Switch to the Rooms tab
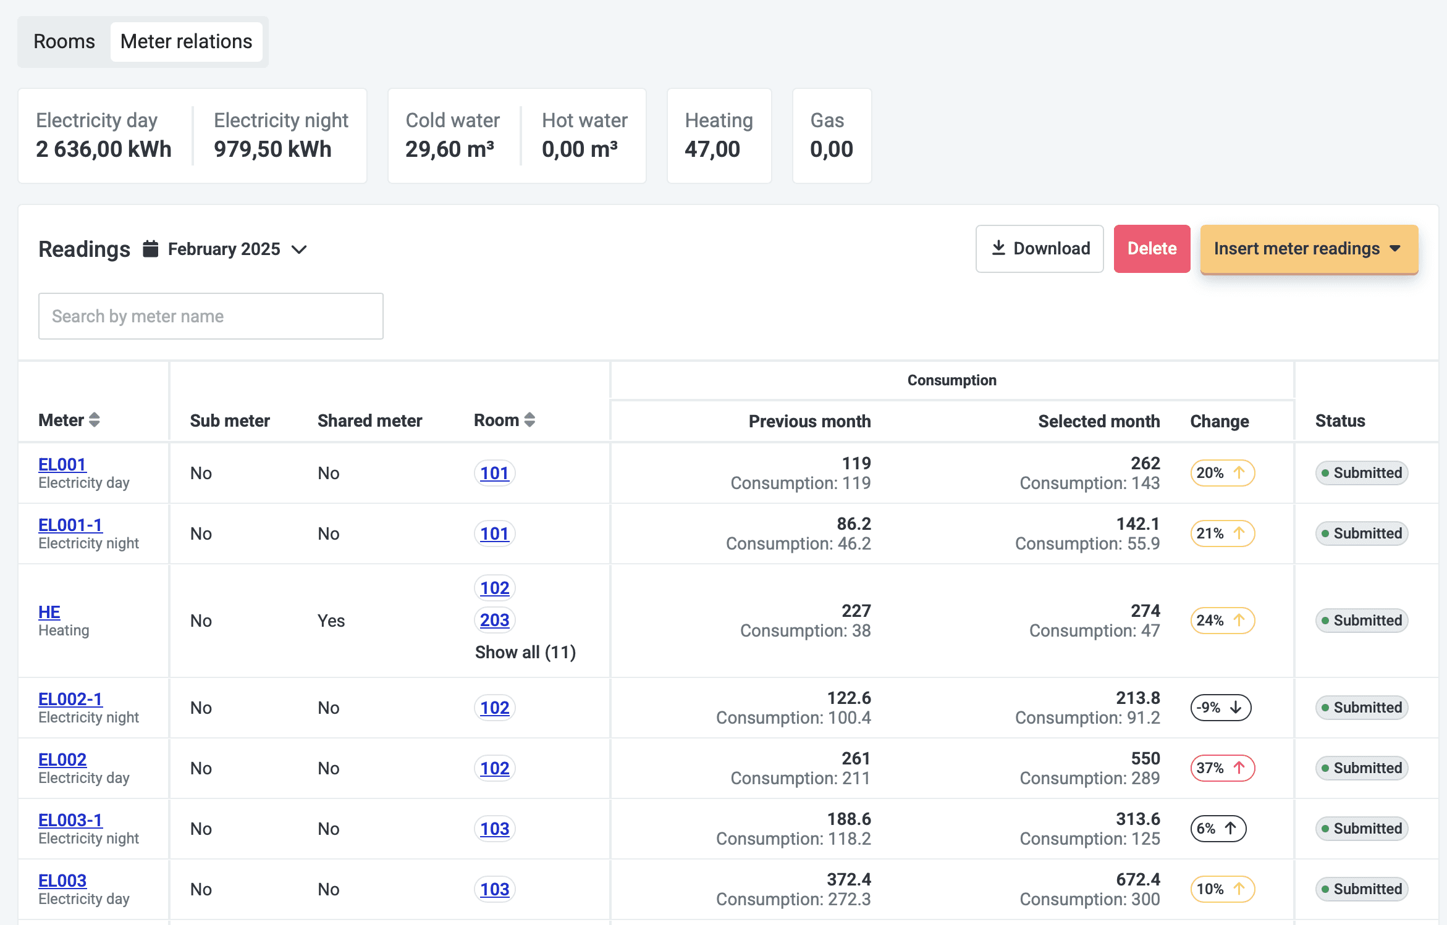Viewport: 1447px width, 925px height. 64,41
